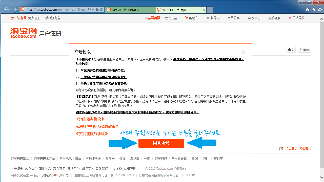Click 手机逛淘宝 link
This screenshot has width=324, height=182.
pyautogui.click(x=53, y=18)
